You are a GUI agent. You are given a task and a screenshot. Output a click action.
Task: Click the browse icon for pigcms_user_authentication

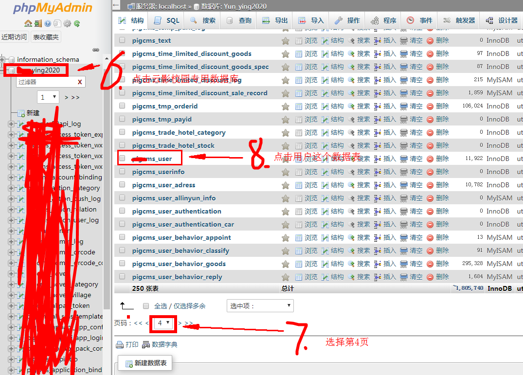(299, 212)
